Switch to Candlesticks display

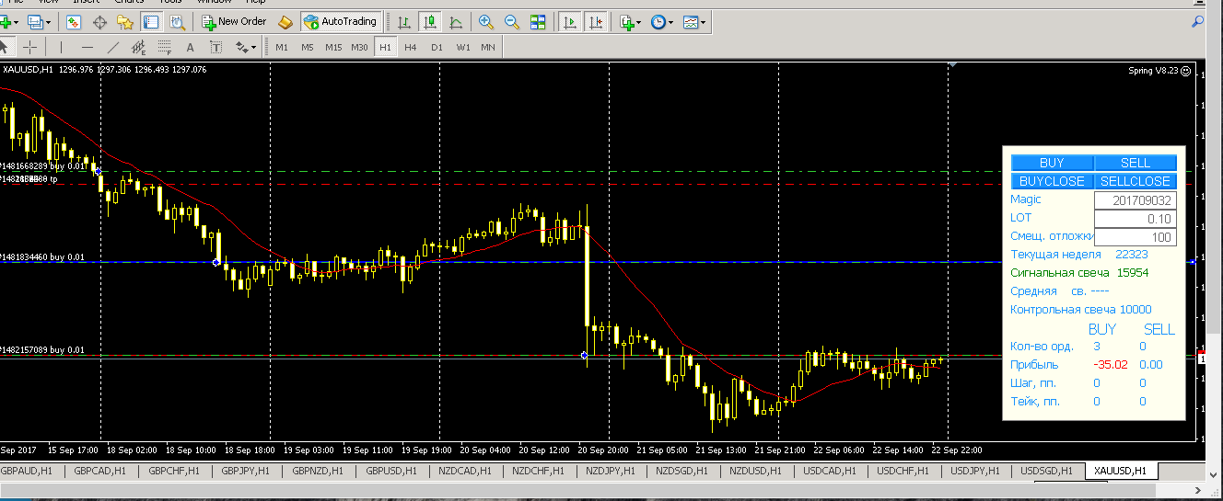pyautogui.click(x=430, y=21)
